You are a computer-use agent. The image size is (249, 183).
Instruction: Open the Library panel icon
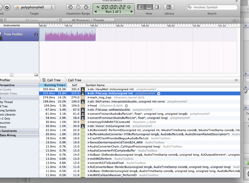(x=169, y=7)
